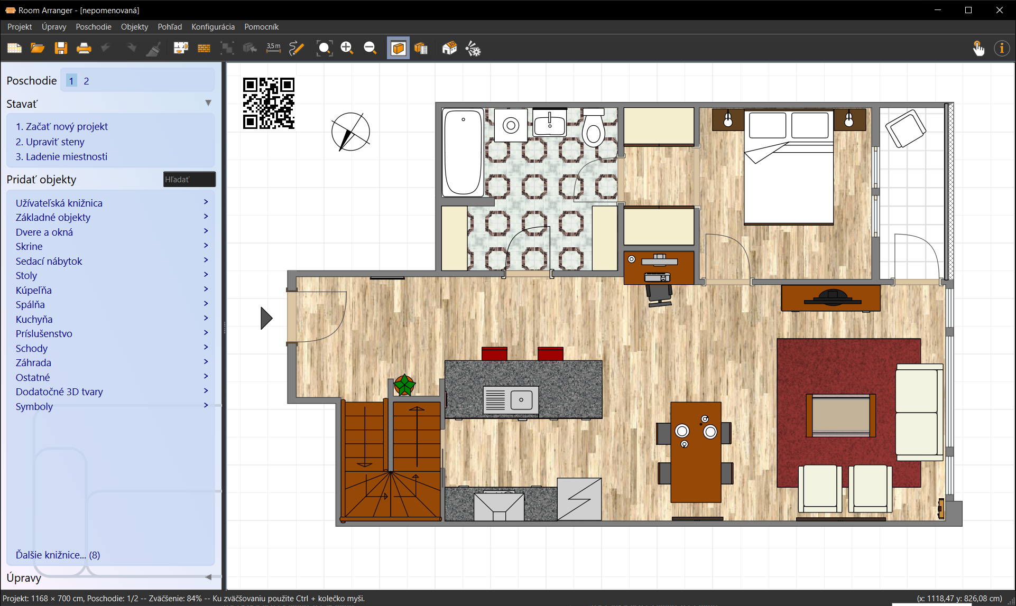
Task: Select the wall editing brick icon
Action: pos(204,49)
